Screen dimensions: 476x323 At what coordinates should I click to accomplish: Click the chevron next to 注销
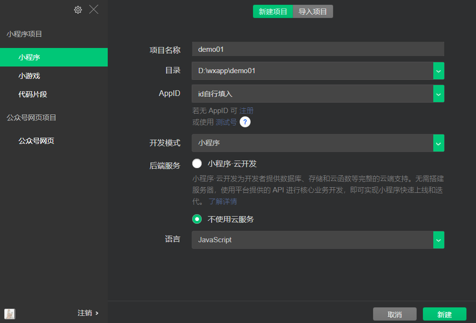(97, 313)
